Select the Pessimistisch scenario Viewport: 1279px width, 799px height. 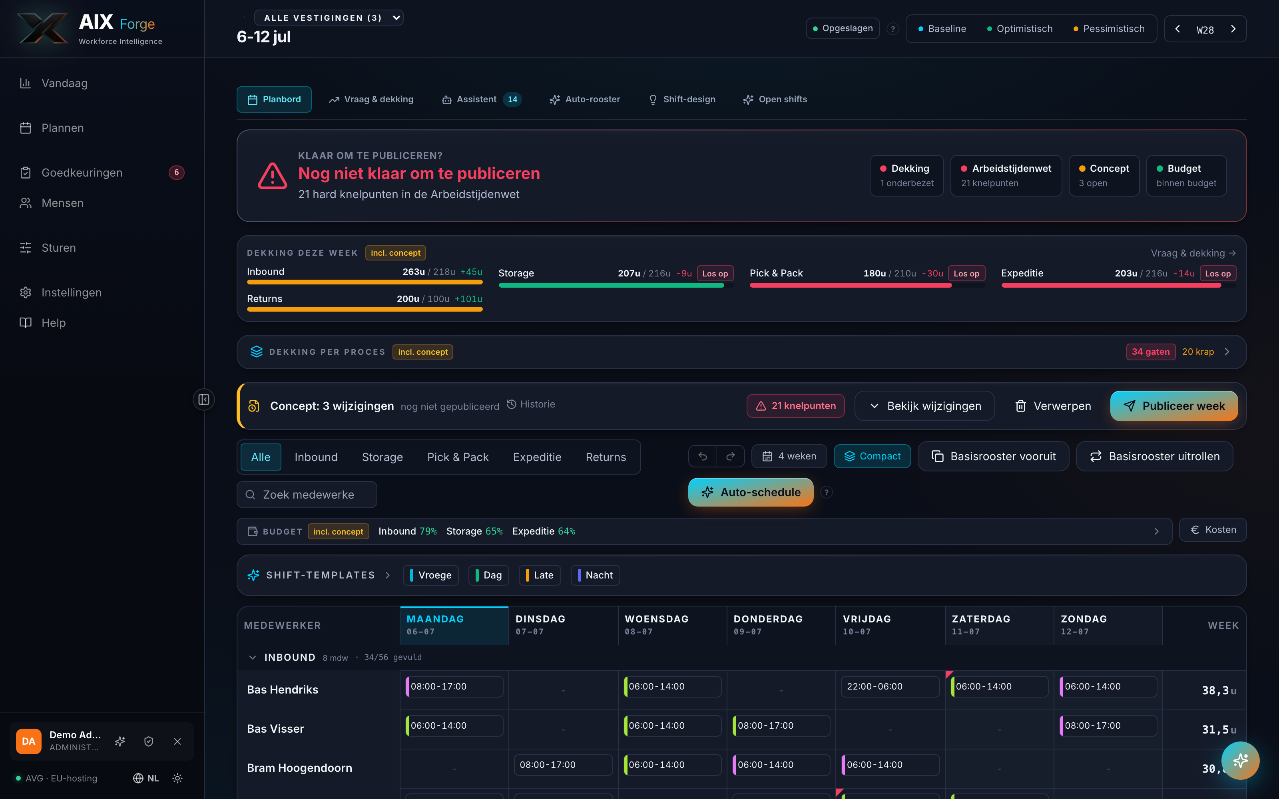point(1109,28)
